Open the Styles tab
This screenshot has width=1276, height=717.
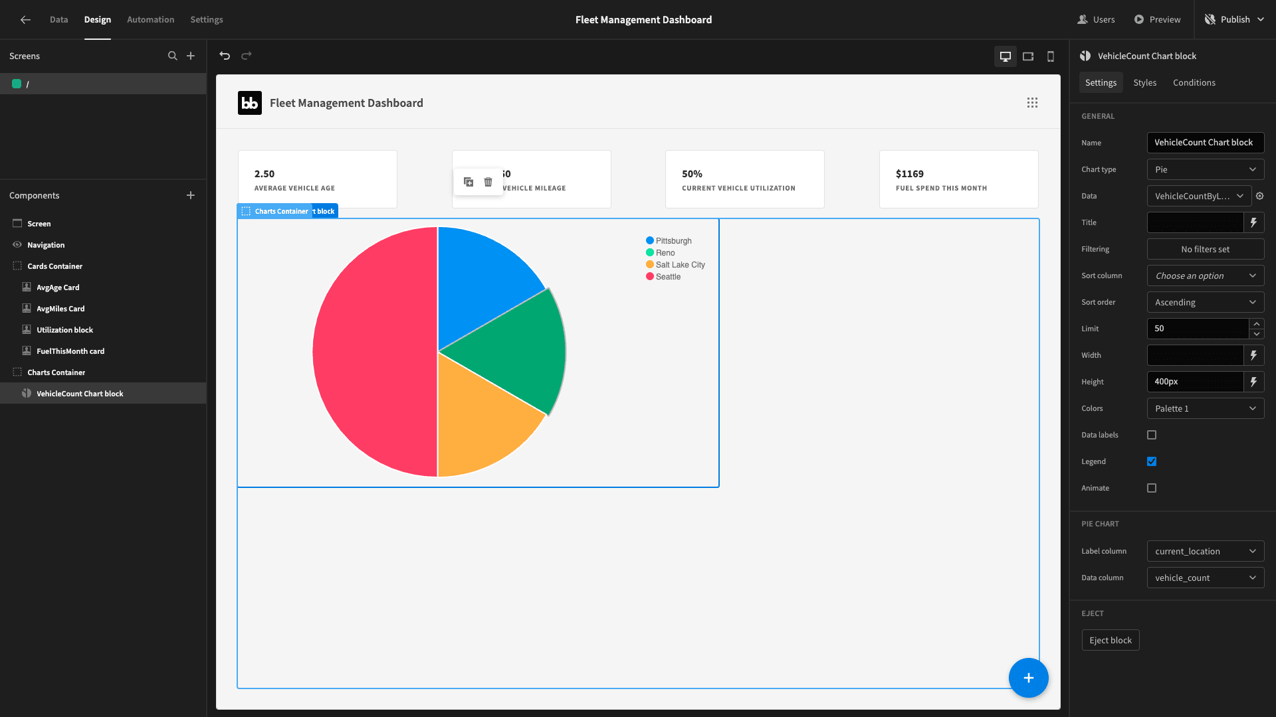click(1144, 82)
